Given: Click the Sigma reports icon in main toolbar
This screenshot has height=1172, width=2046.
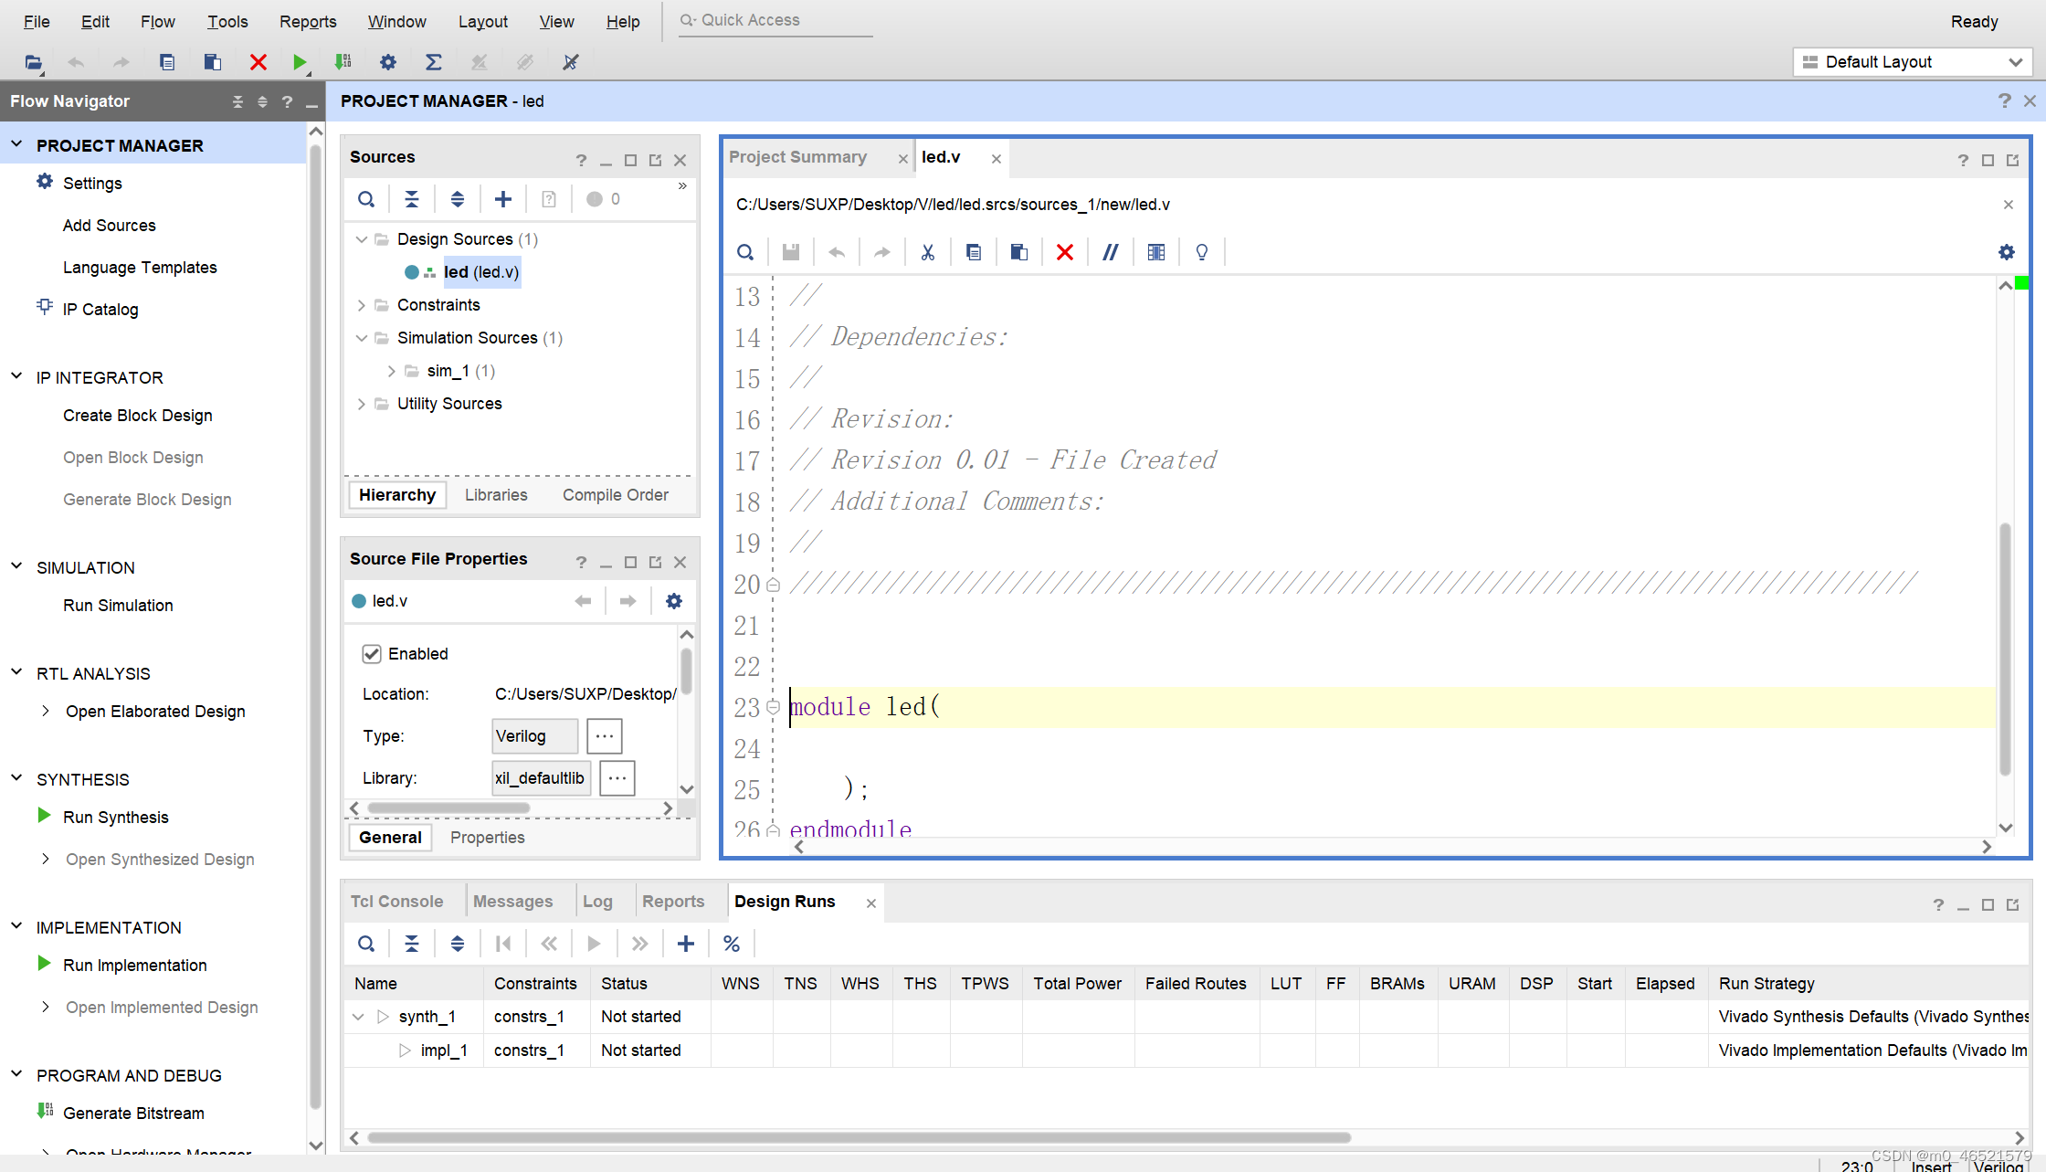Looking at the screenshot, I should [x=433, y=62].
